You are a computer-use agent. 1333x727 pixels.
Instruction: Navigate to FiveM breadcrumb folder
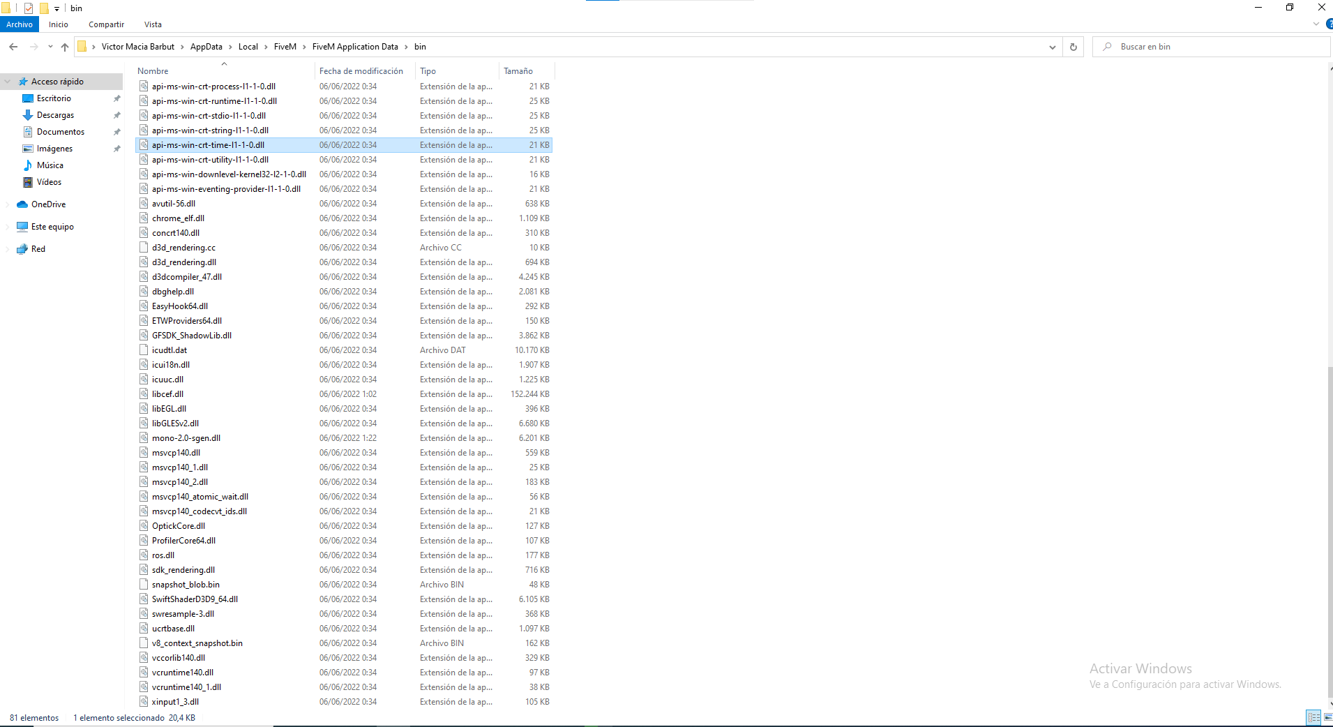(x=285, y=47)
